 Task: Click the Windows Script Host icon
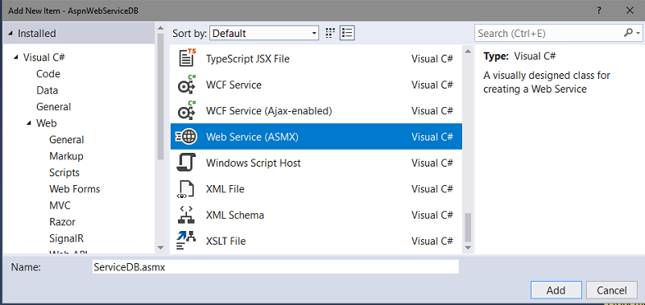tap(186, 163)
